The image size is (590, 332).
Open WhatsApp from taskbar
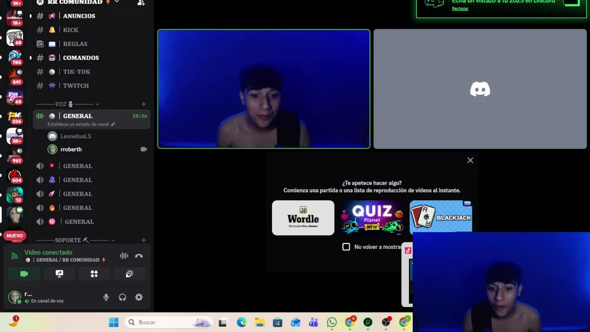[331, 322]
